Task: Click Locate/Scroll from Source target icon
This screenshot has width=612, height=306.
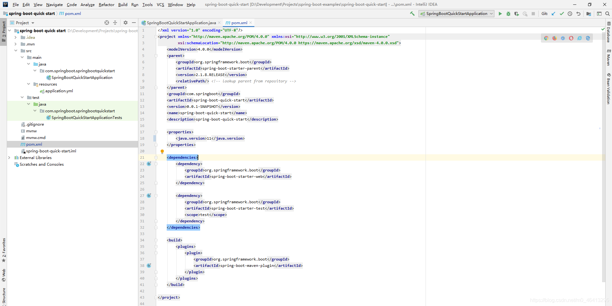Action: pyautogui.click(x=107, y=23)
